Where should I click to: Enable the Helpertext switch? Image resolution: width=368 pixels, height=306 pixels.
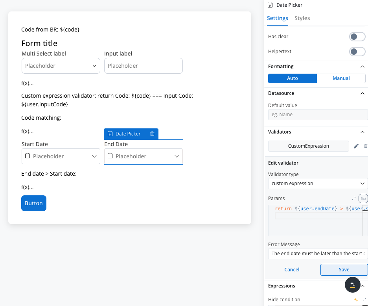357,52
